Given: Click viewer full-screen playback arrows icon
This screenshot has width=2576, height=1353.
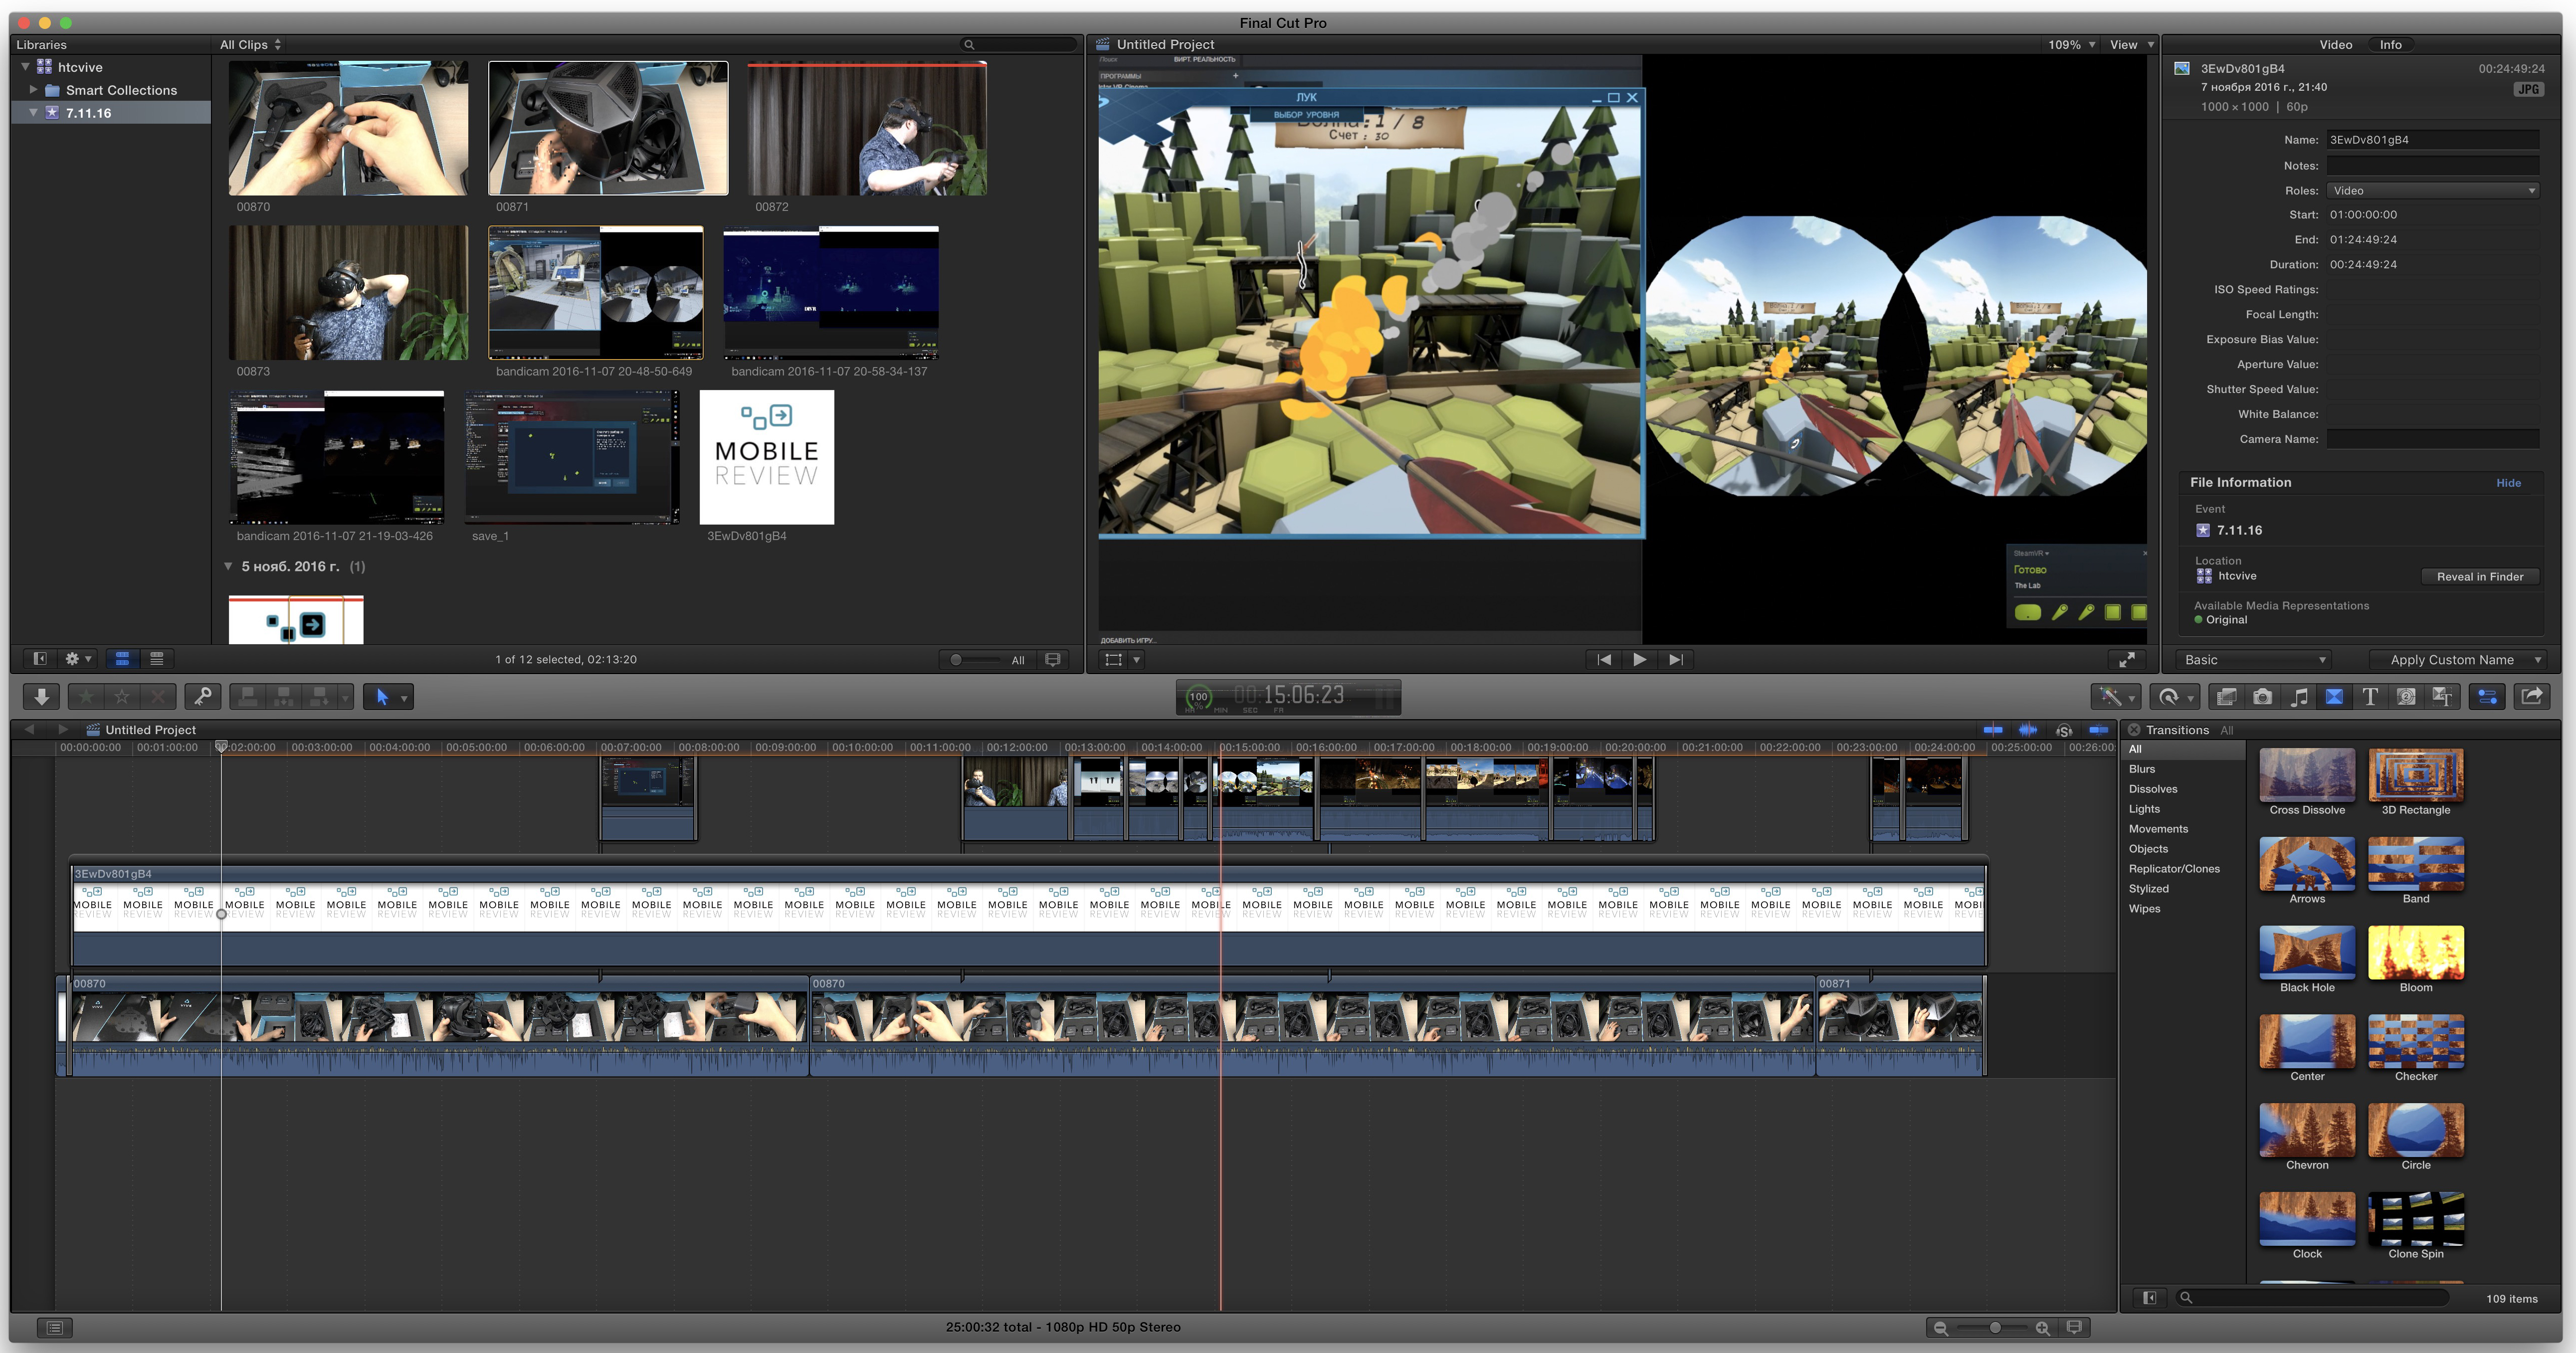Looking at the screenshot, I should (2127, 659).
